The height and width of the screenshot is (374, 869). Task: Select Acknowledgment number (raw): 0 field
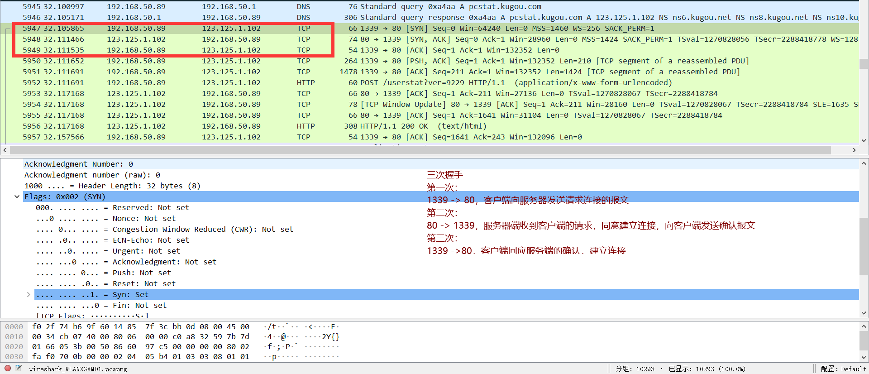pyautogui.click(x=92, y=175)
